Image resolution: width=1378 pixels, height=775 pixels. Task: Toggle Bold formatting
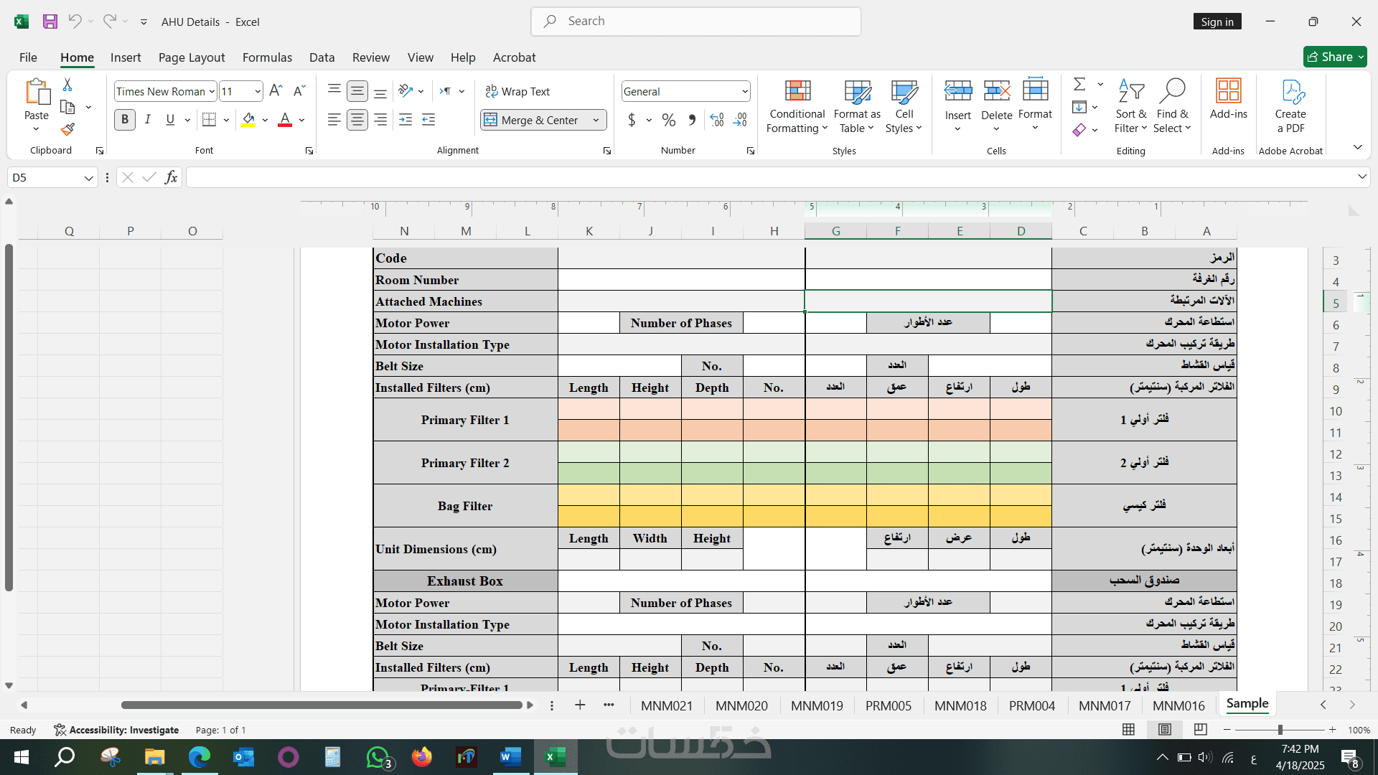tap(125, 120)
